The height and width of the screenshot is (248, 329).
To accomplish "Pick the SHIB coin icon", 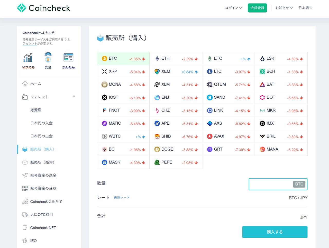I will [157, 136].
